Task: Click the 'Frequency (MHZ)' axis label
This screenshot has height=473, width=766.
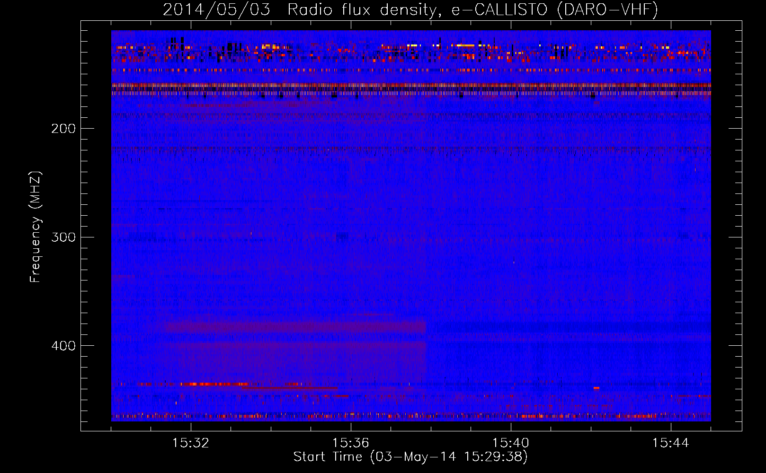Action: pyautogui.click(x=36, y=227)
